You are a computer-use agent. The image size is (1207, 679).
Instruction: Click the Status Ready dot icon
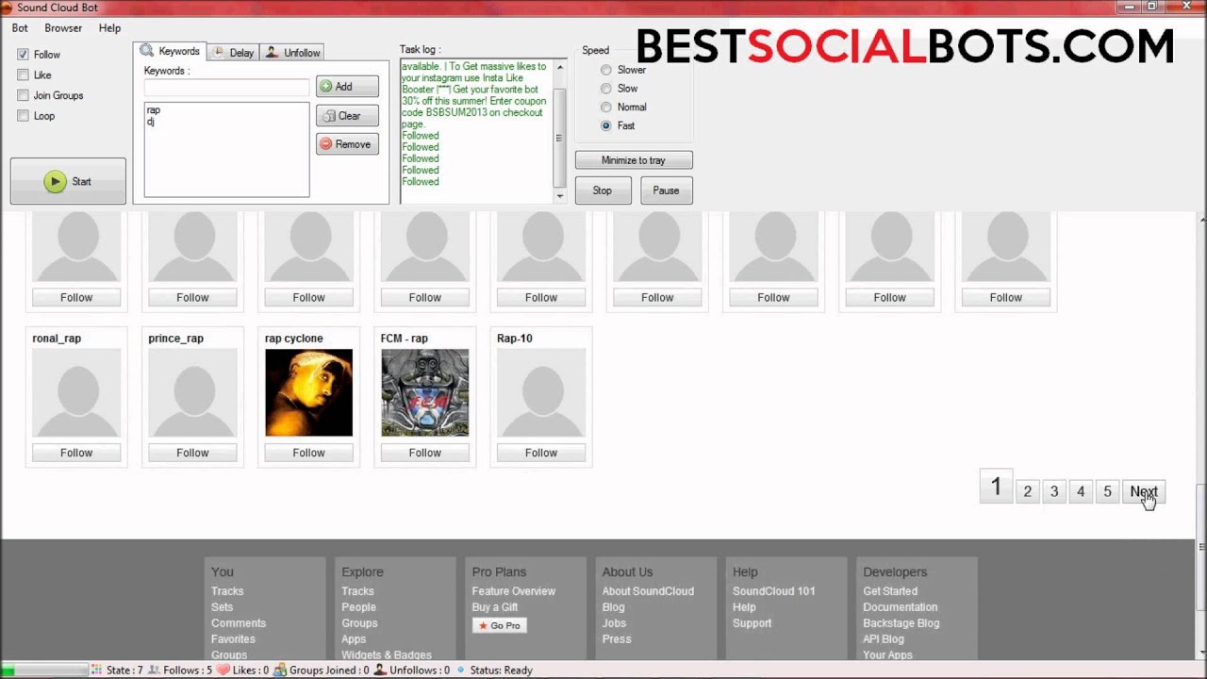[461, 671]
